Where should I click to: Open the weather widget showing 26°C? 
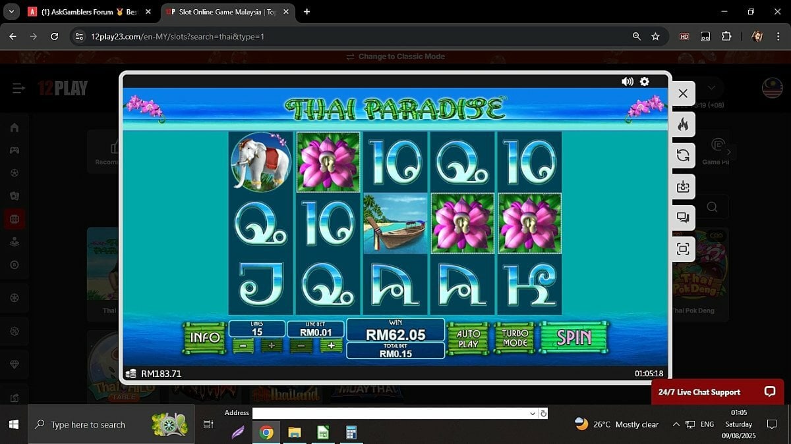[x=616, y=424]
